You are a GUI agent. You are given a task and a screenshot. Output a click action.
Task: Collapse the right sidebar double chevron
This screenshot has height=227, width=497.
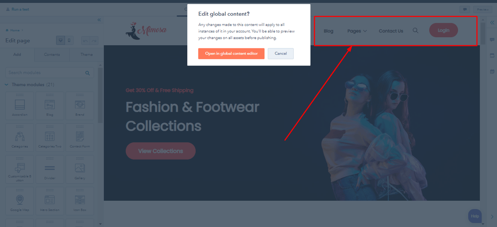coord(492,23)
